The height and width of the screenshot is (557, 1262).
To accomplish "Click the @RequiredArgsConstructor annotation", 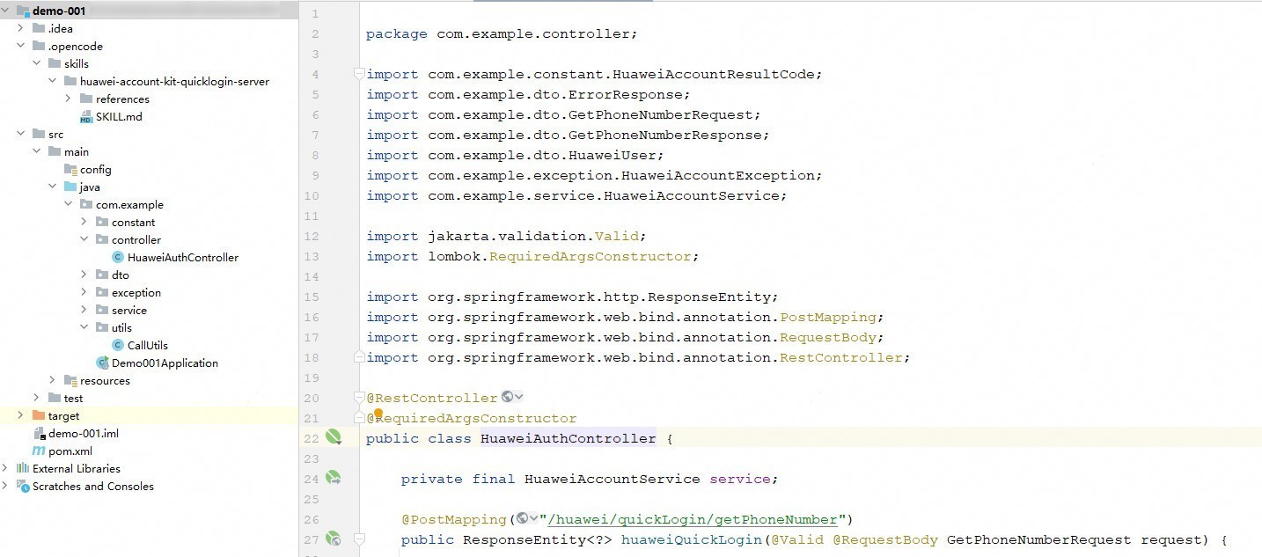I will click(472, 418).
